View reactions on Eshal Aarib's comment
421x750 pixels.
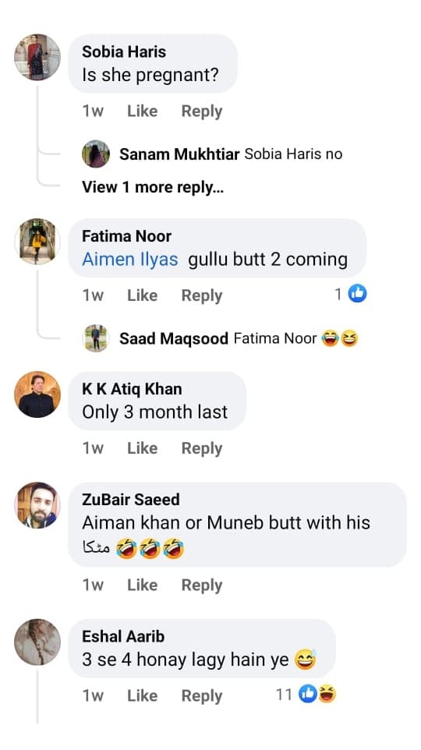pos(317,694)
